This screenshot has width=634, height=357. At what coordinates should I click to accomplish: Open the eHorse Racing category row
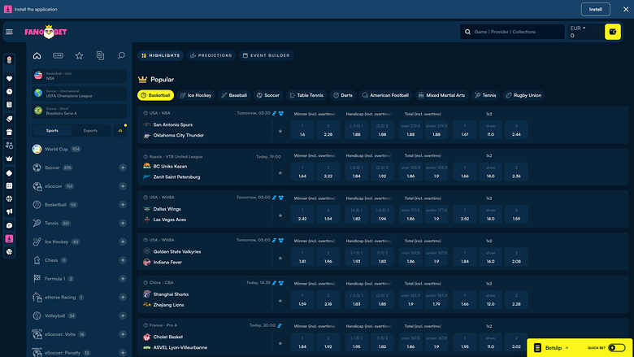coord(80,297)
